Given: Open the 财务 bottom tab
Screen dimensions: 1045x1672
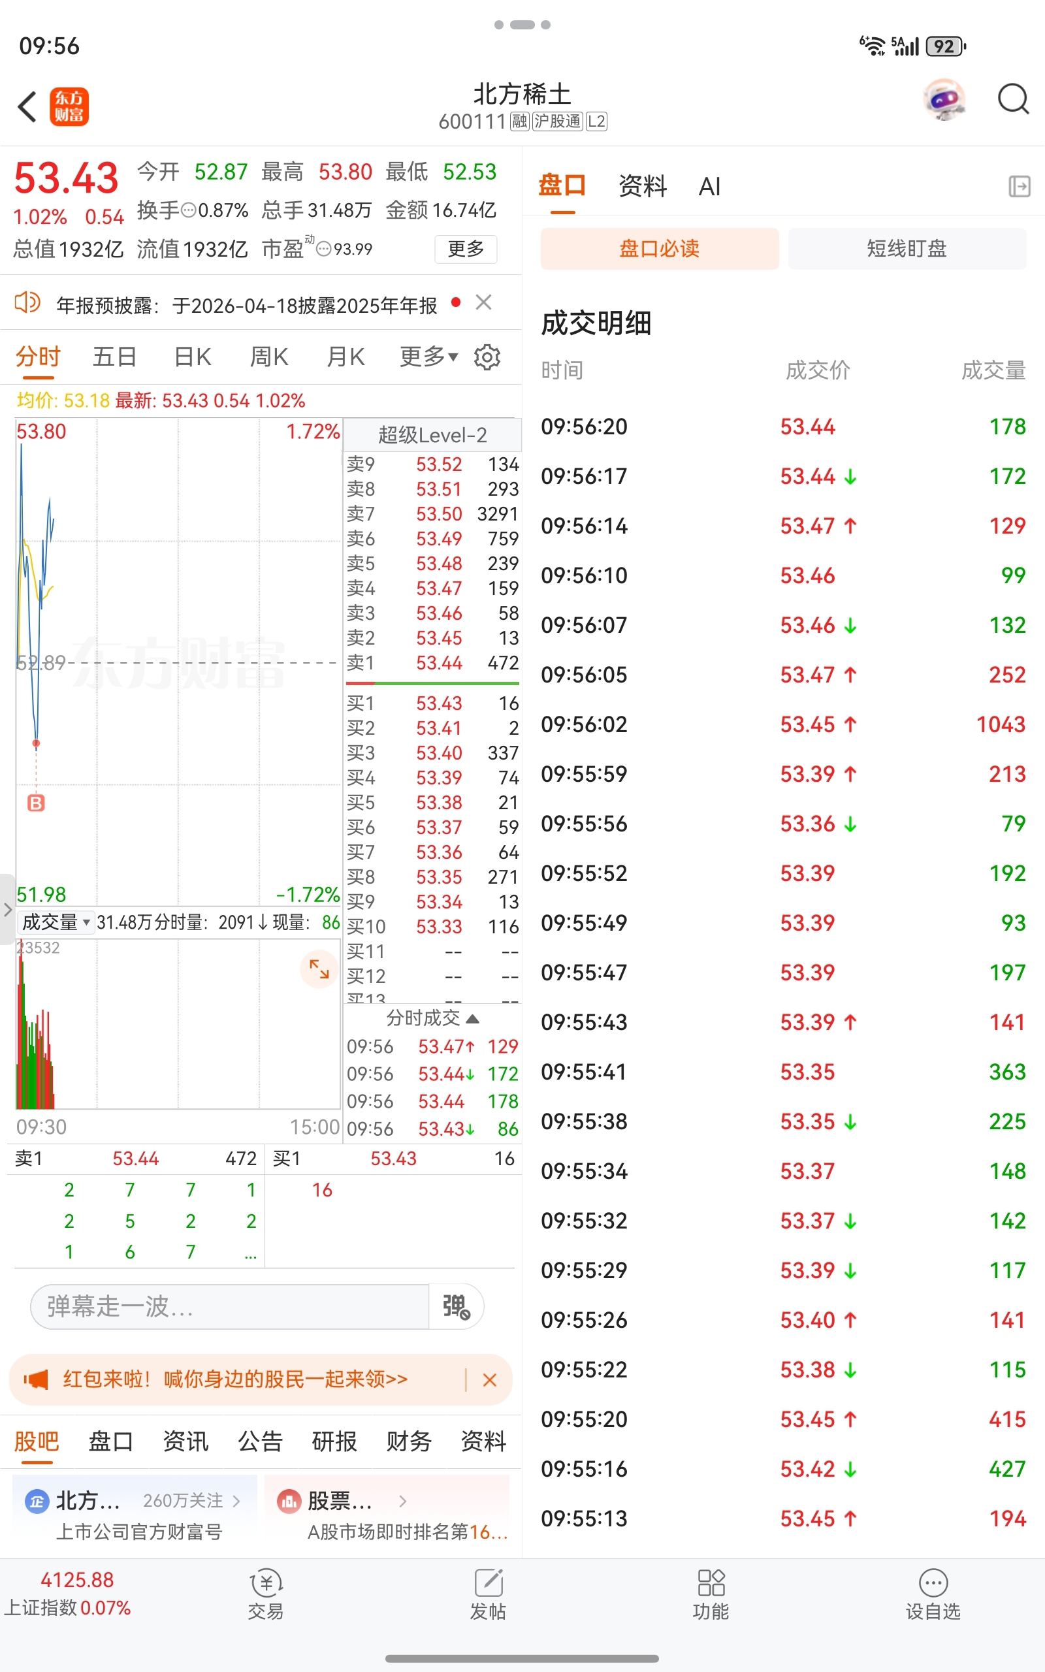Looking at the screenshot, I should click(409, 1442).
